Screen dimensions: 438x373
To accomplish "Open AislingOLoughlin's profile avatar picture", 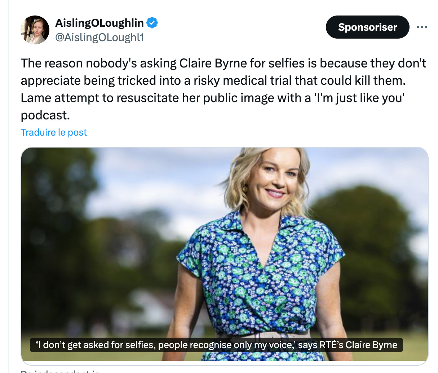I will point(35,30).
